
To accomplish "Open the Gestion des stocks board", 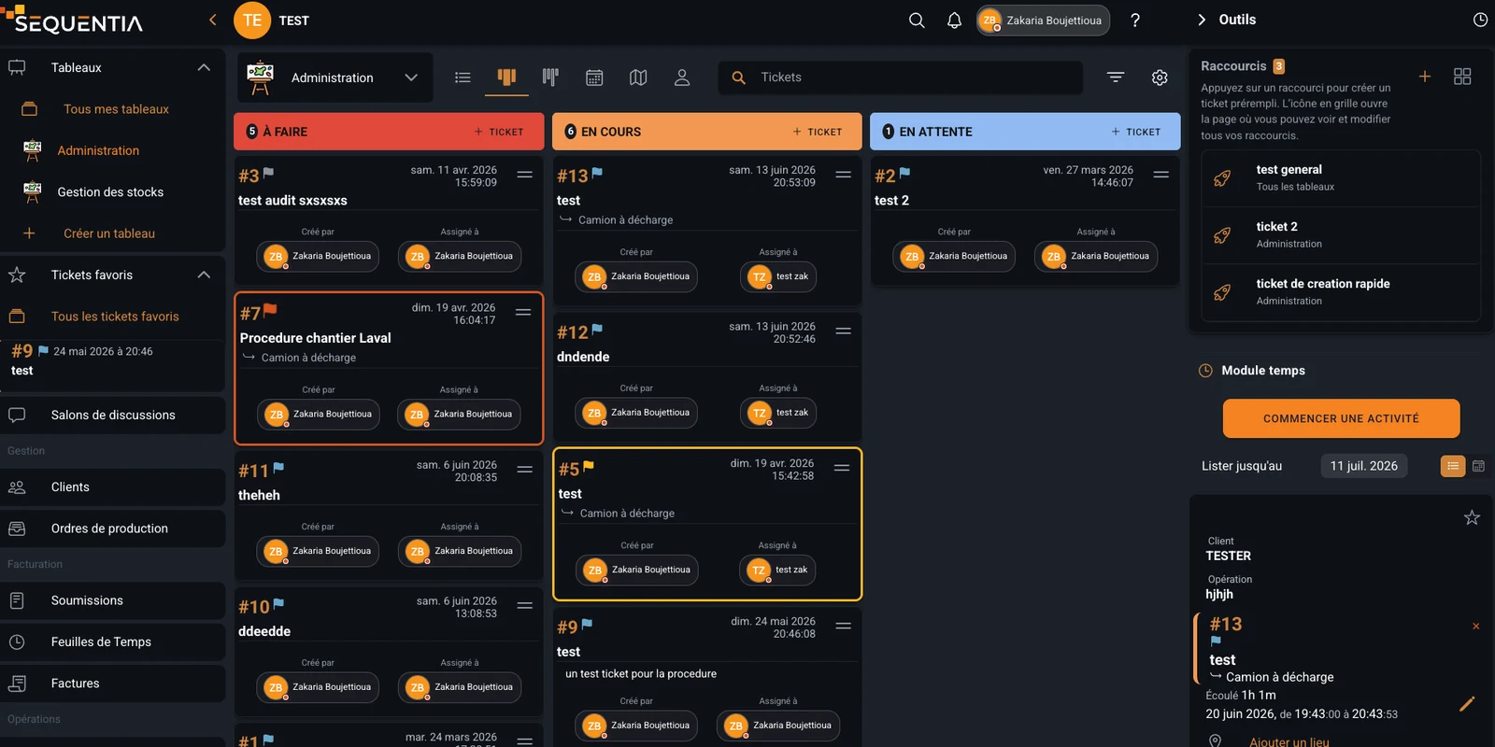I will 110,191.
